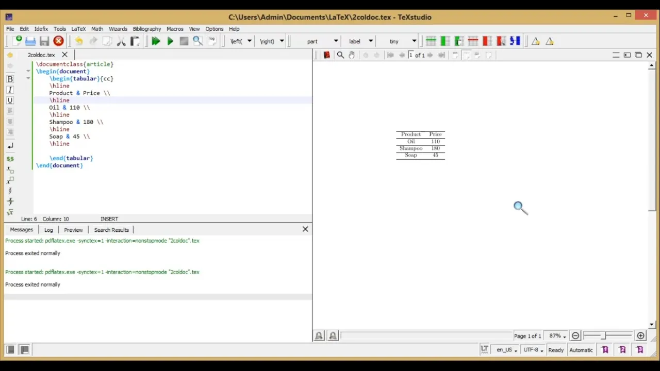The image size is (660, 371).
Task: Paste from clipboard icon
Action: tap(135, 41)
